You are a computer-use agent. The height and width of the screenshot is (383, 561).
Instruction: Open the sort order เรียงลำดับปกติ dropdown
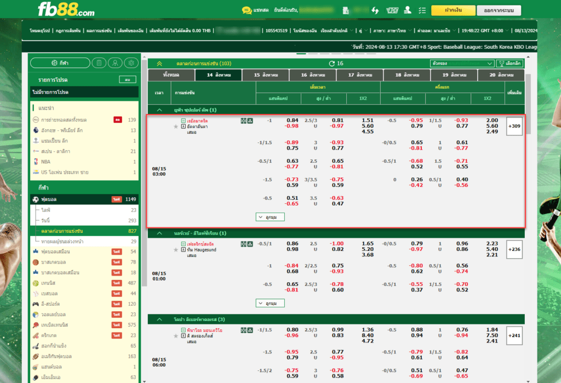(x=337, y=31)
